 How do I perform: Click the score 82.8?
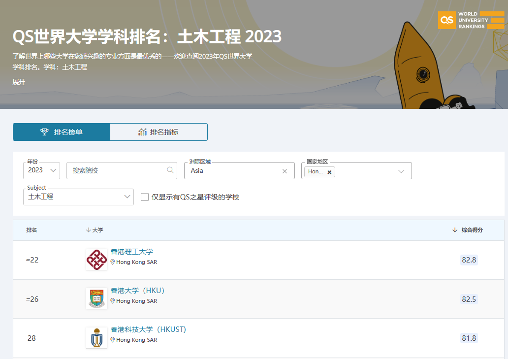click(469, 260)
